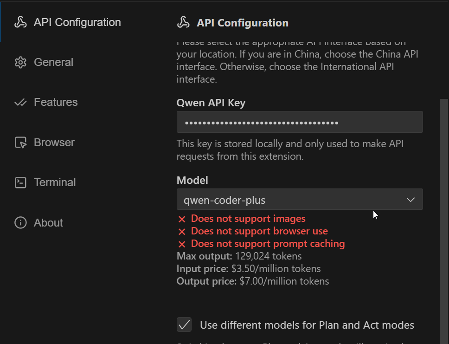Click the Browser window icon in the sidebar
This screenshot has width=449, height=344.
click(x=20, y=143)
